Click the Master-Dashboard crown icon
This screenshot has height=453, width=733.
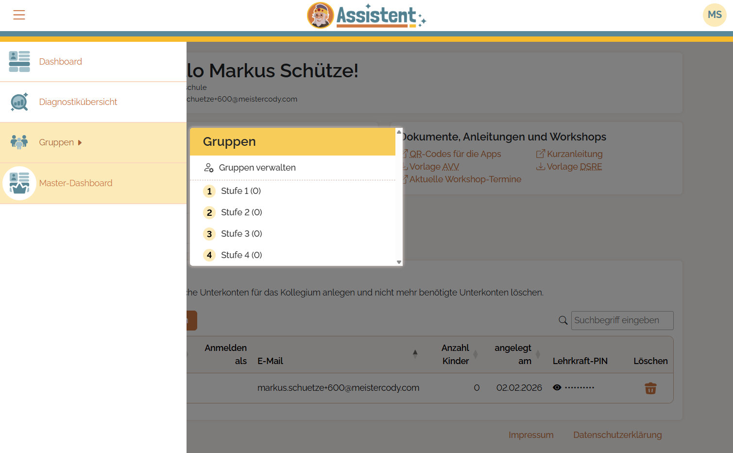[19, 183]
